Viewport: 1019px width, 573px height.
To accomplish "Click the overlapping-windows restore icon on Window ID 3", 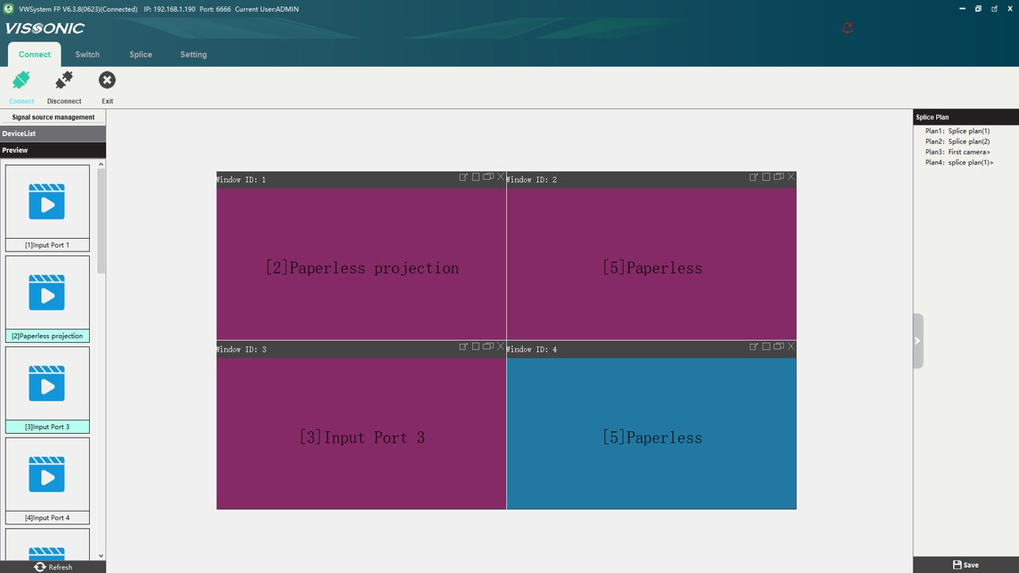I will pos(488,346).
